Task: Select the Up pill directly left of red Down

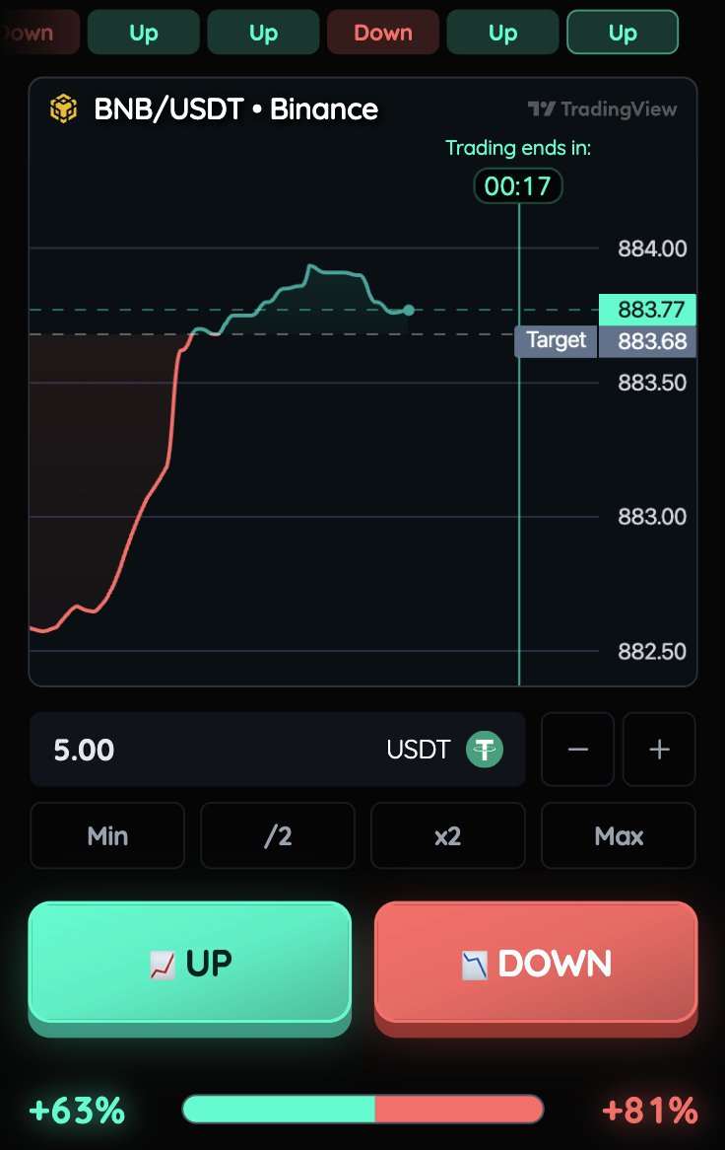Action: [264, 33]
